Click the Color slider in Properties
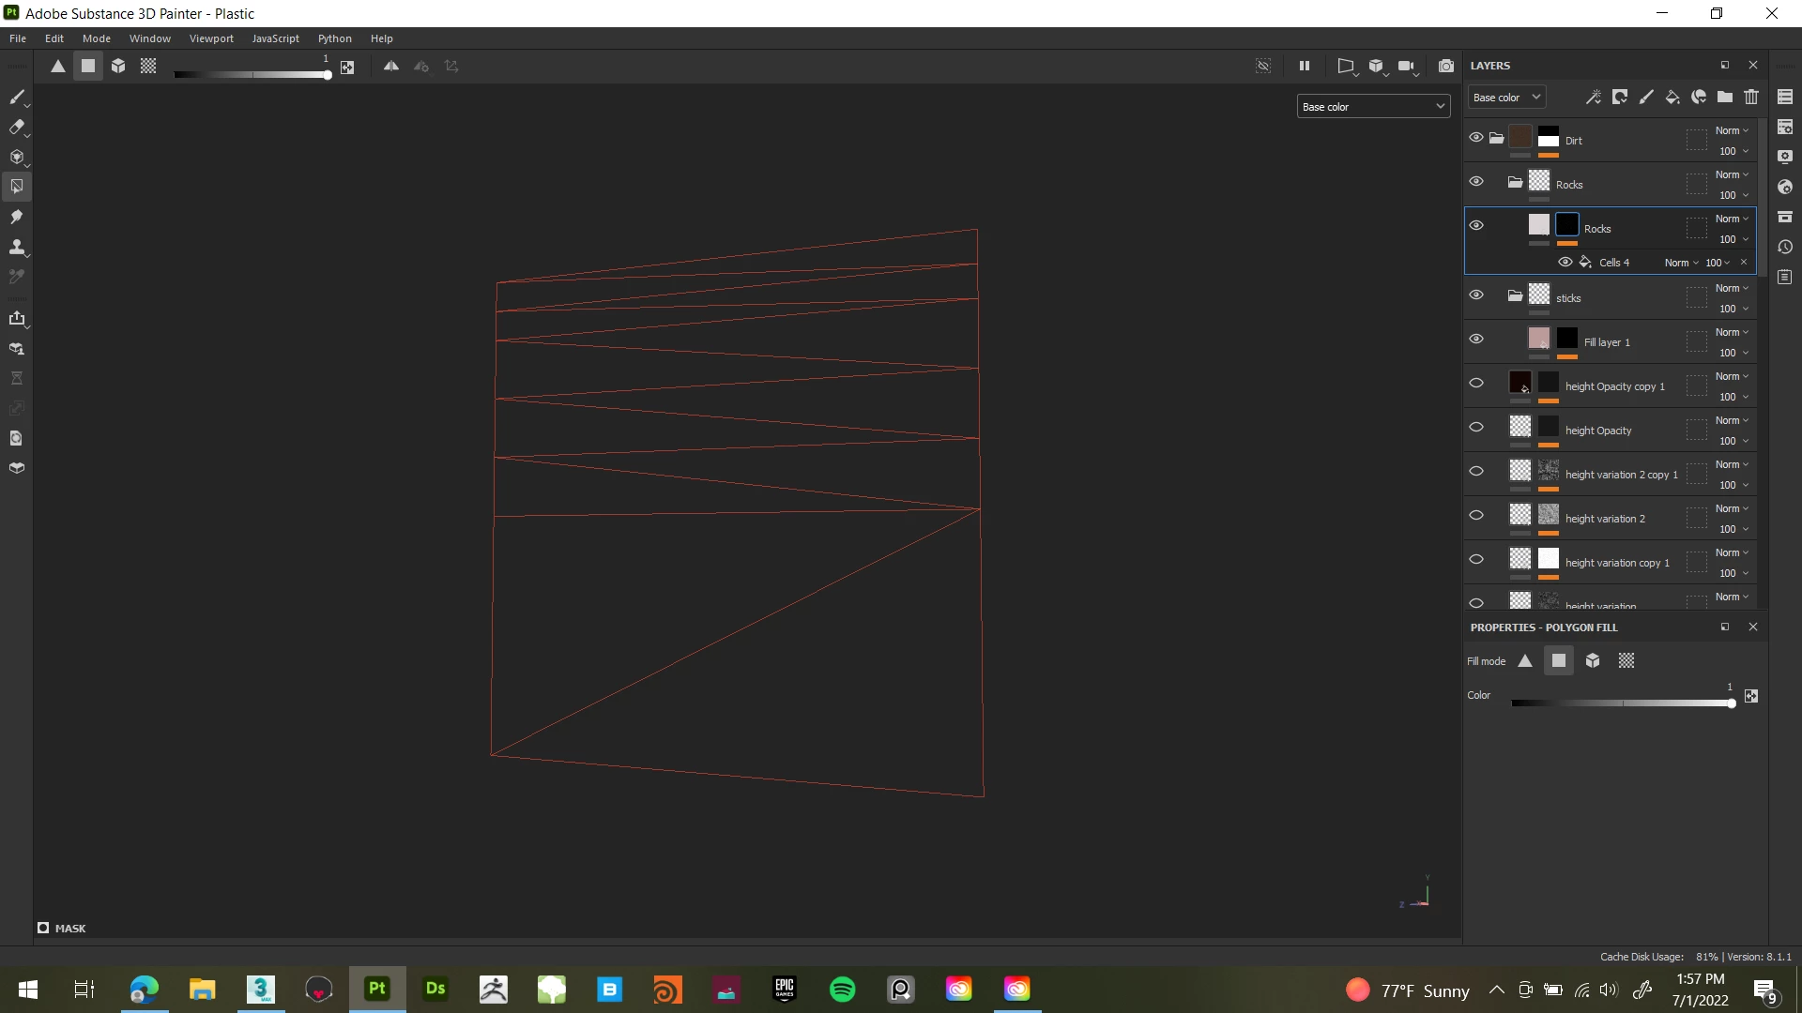1802x1013 pixels. [x=1622, y=703]
